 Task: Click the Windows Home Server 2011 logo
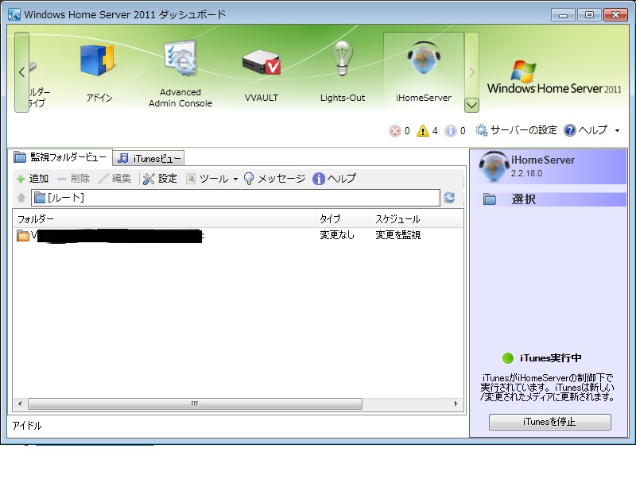pyautogui.click(x=554, y=78)
